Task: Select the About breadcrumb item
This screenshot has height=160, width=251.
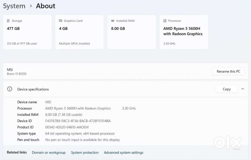Action: pyautogui.click(x=45, y=6)
